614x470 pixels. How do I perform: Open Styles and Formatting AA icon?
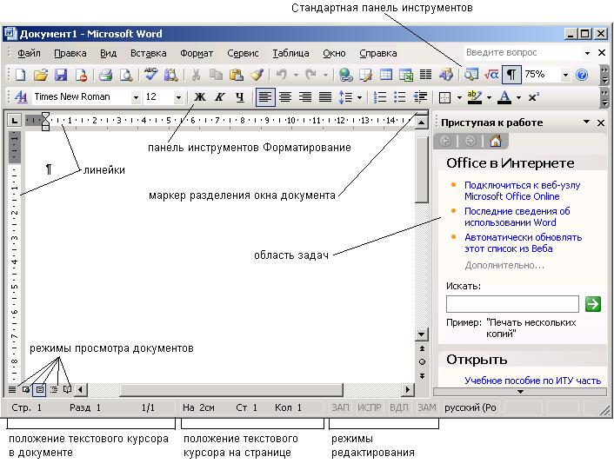21,96
